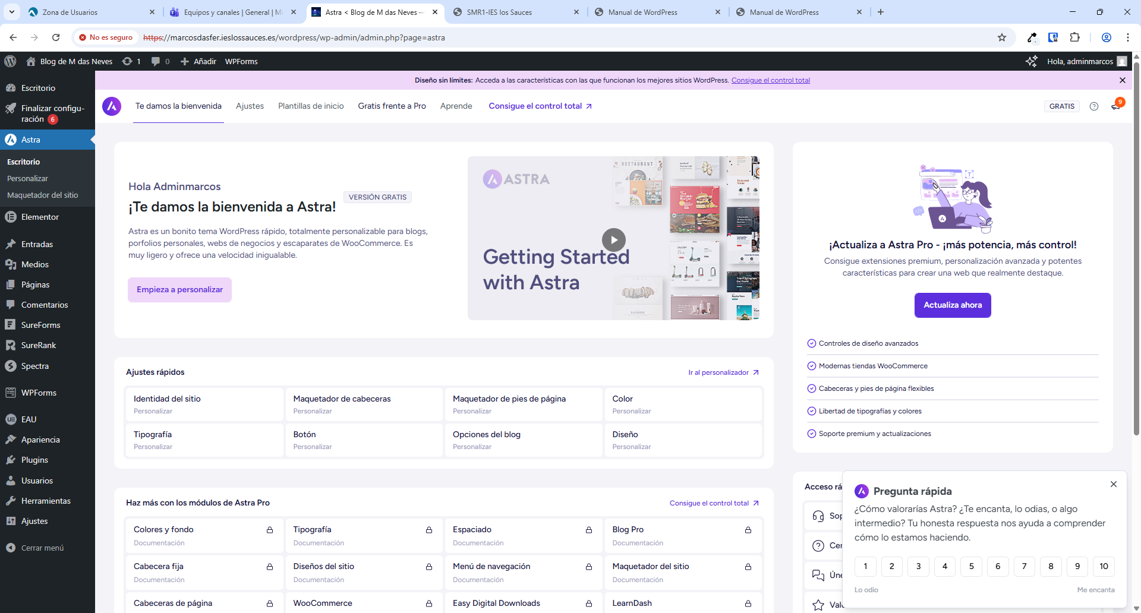Screen dimensions: 1141x613
Task: Rate Astra 10 on the feedback scale
Action: 1104,566
